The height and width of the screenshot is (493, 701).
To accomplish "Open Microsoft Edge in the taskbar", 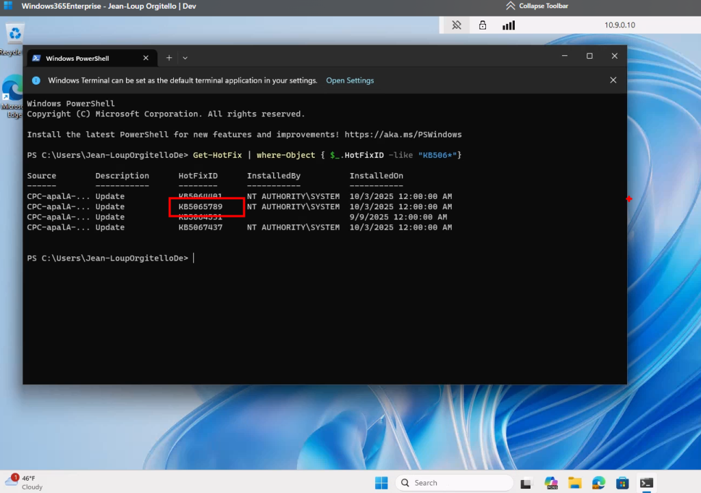I will (x=598, y=483).
